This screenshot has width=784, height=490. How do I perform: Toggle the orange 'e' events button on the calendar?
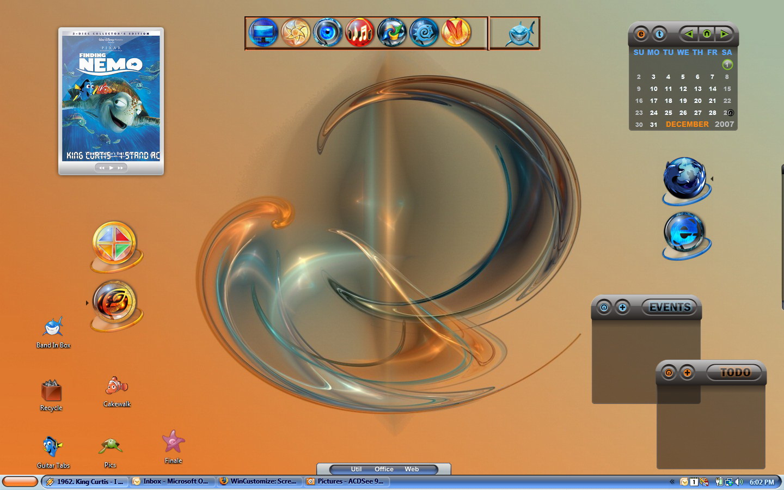click(641, 34)
